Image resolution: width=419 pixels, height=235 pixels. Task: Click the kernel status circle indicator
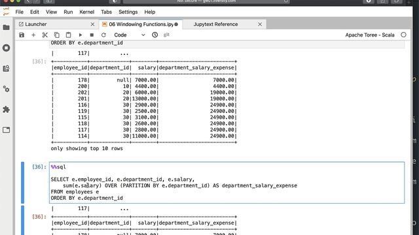[x=403, y=35]
